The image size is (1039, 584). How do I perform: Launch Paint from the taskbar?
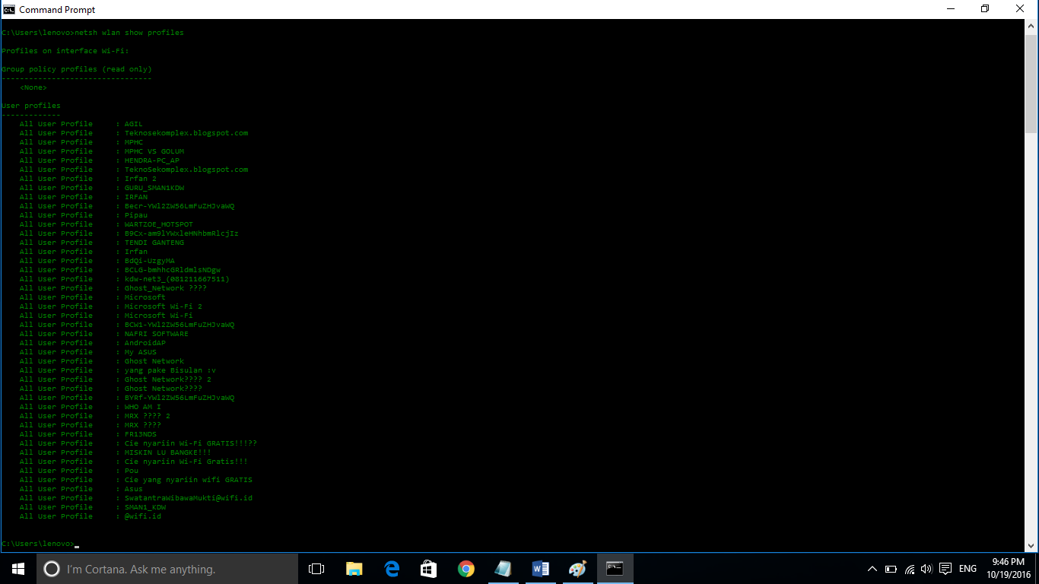pos(578,568)
